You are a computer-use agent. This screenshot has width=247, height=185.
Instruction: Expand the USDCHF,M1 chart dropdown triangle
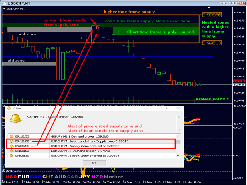[4, 9]
